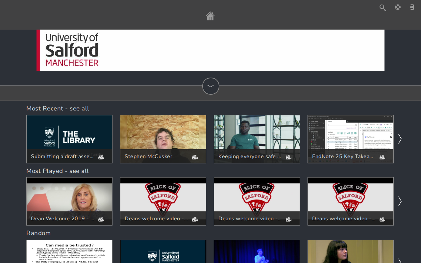421x263 pixels.
Task: Open the search magnifier icon
Action: tap(383, 8)
